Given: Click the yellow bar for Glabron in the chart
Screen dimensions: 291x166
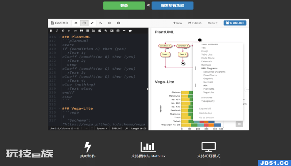Looking at the screenshot, I should coord(185,92).
